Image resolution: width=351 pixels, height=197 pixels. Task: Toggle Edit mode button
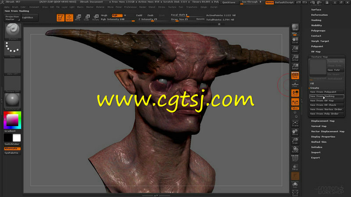coord(61,18)
